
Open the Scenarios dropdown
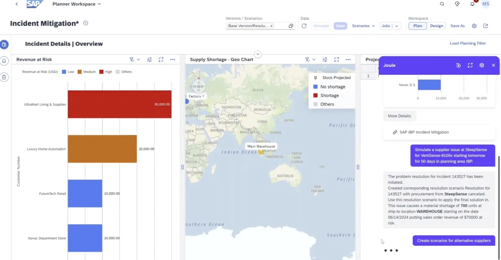(363, 26)
